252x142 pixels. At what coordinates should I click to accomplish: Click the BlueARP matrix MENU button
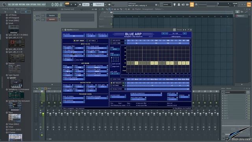click(115, 49)
